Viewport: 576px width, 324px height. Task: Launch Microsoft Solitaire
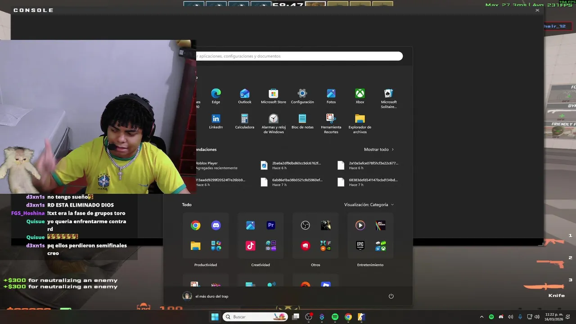389,98
